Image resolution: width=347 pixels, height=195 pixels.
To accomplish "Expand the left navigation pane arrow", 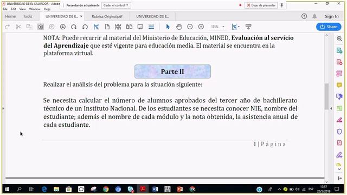I will (3, 108).
